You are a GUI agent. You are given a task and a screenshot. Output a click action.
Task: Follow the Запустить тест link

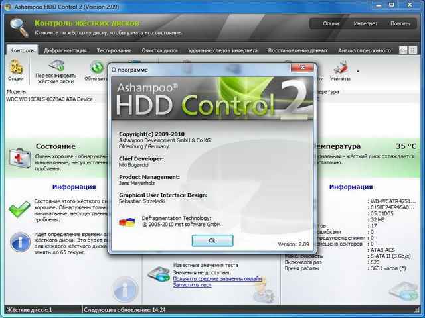(192, 285)
